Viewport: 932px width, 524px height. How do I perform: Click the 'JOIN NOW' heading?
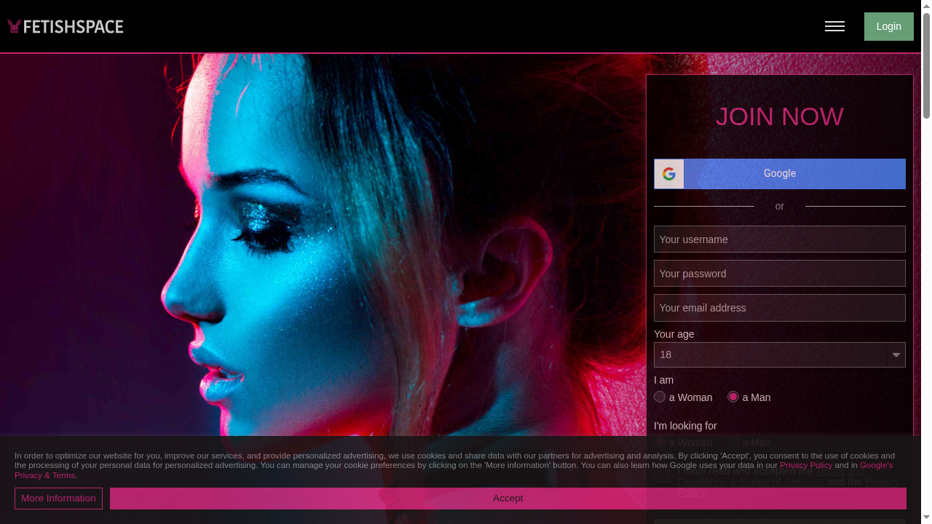pos(779,116)
